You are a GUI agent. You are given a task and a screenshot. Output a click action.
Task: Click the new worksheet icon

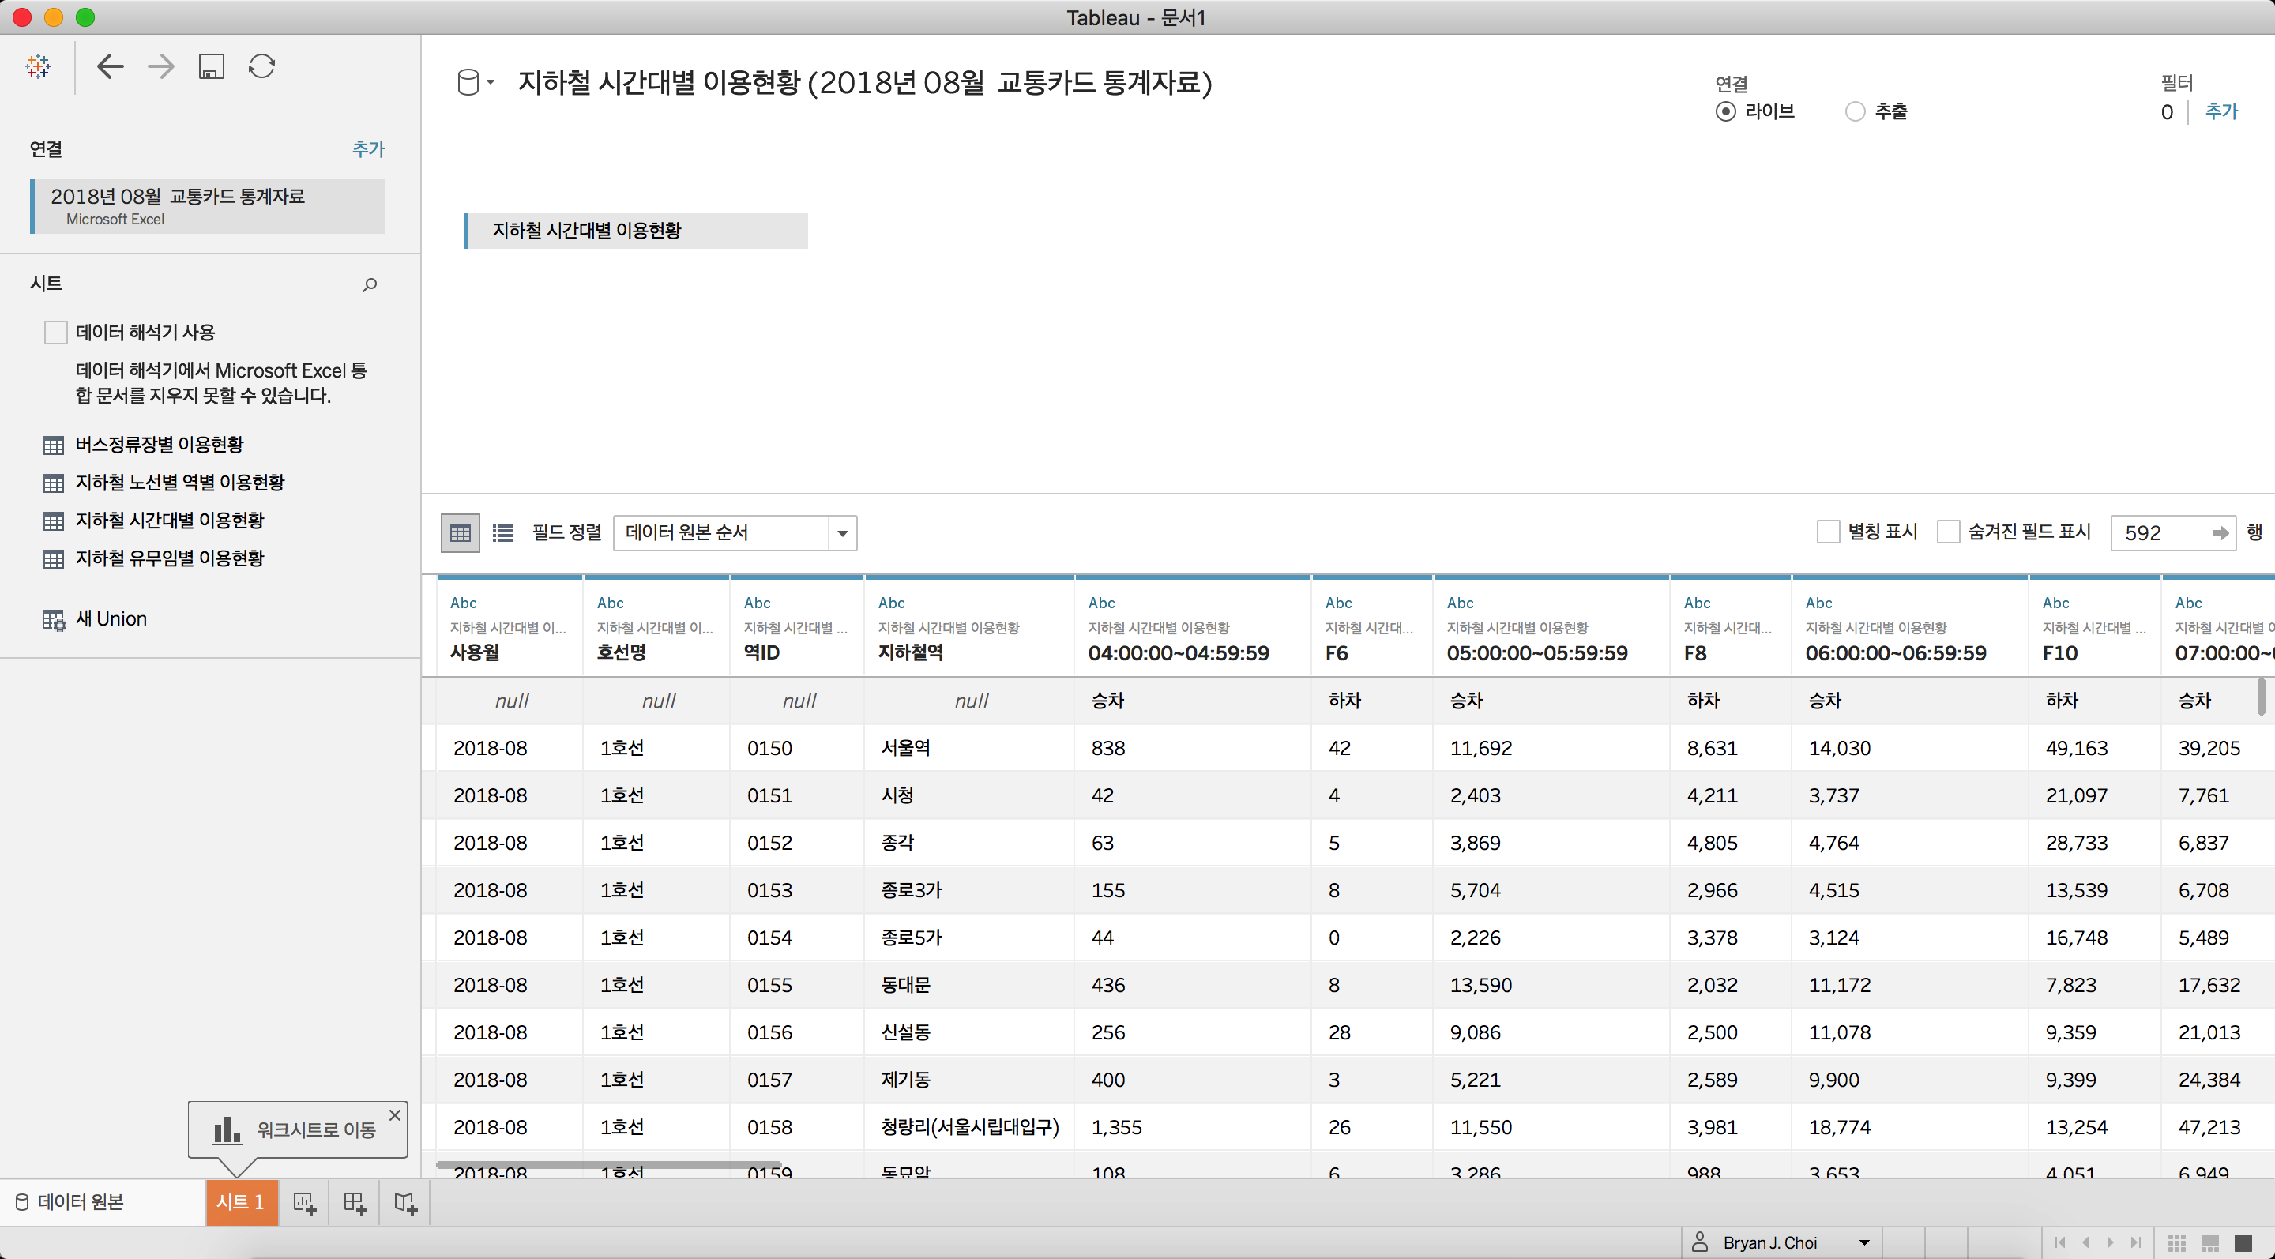click(305, 1202)
